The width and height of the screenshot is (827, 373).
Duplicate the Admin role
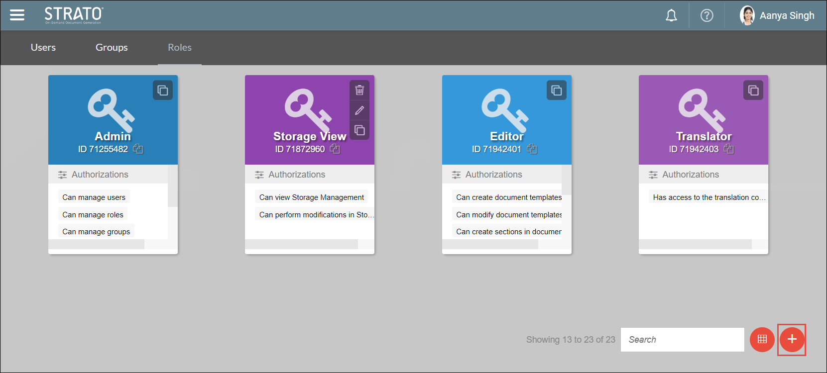tap(163, 91)
